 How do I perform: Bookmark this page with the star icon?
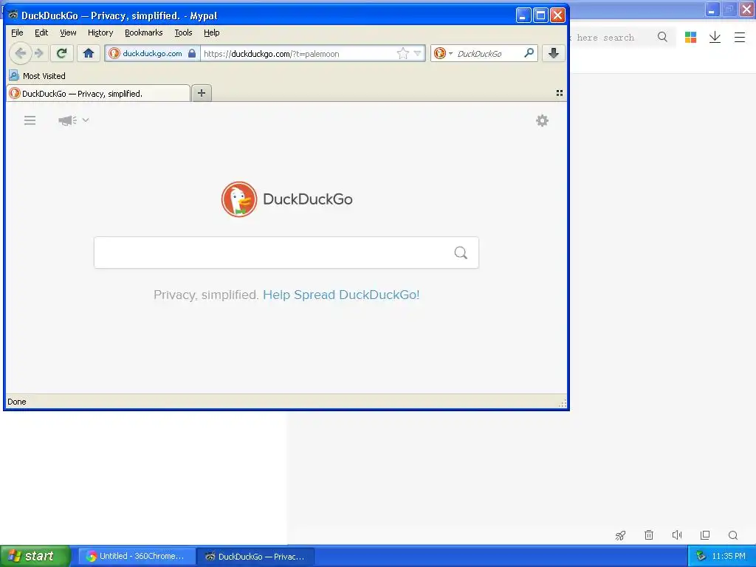coord(402,53)
